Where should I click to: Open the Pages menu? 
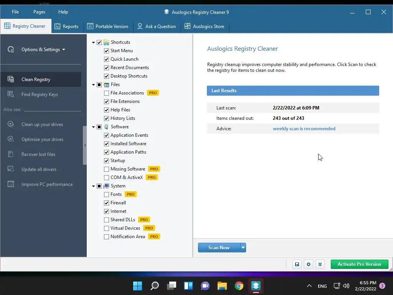(x=40, y=12)
